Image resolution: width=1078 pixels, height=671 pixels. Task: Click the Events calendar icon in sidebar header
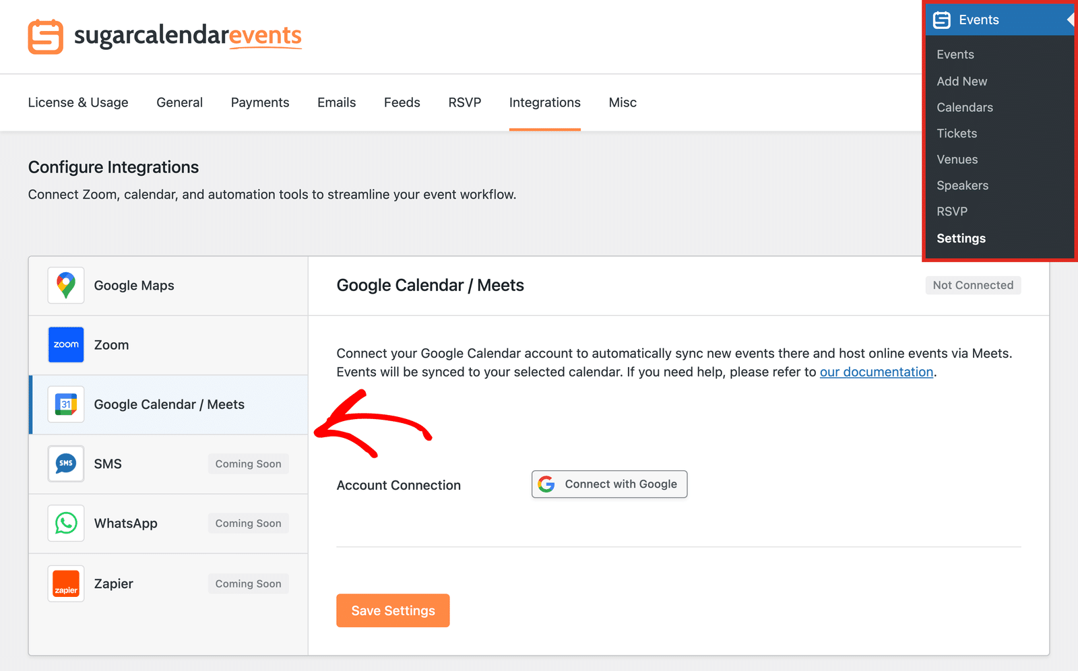[x=942, y=20]
